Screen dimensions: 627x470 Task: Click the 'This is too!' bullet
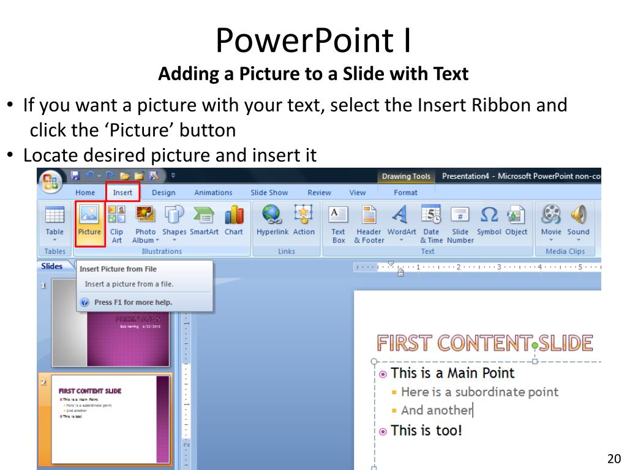(x=426, y=430)
